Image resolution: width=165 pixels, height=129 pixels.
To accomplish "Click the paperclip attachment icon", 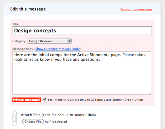I will pos(14,118).
